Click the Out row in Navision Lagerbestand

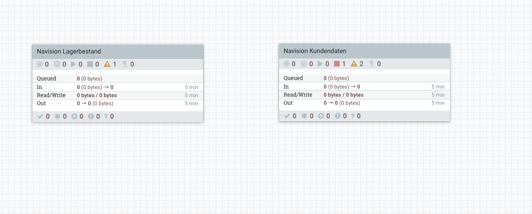117,103
